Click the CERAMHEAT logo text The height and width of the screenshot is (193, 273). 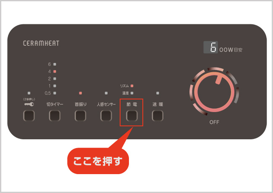coord(41,43)
